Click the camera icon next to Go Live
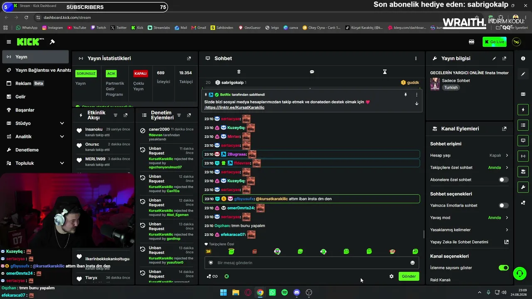Screen dimensions: 532x299 click(x=471, y=42)
